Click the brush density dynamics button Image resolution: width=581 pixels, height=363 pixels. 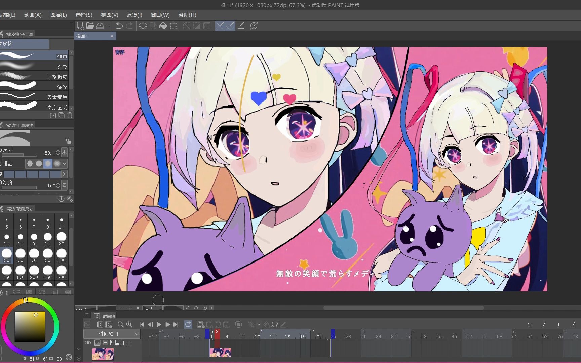coord(64,185)
